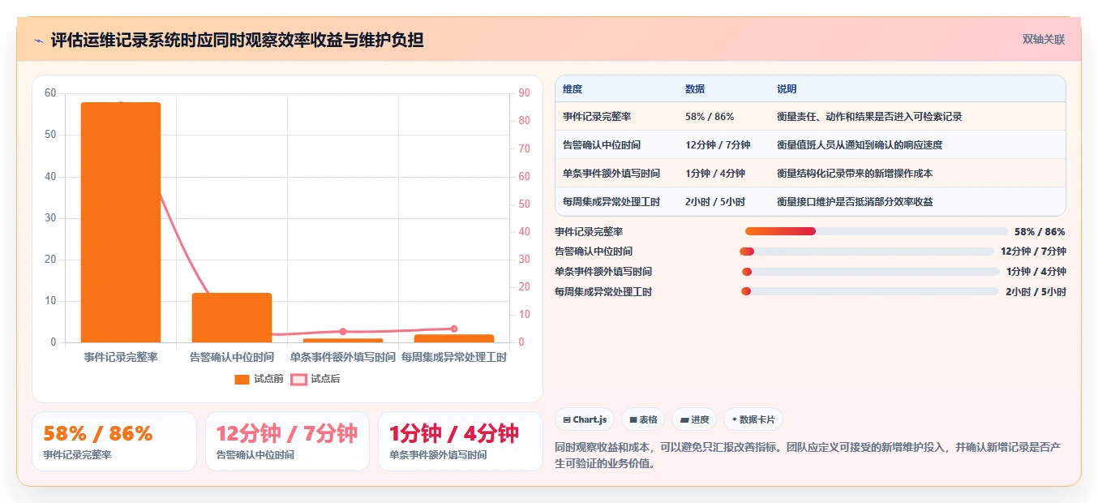
Task: Click progress value 58% / 86% beside bar
Action: [x=1040, y=232]
